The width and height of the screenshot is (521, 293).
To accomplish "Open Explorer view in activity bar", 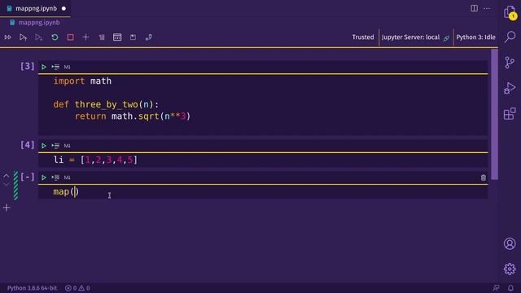I will click(510, 13).
